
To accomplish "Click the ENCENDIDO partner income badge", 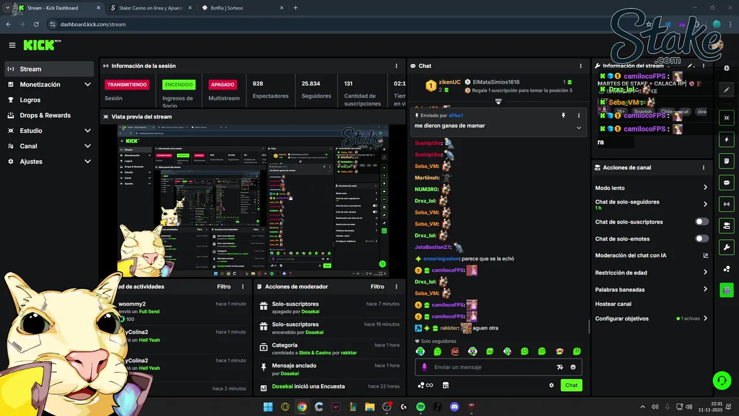I will 179,84.
